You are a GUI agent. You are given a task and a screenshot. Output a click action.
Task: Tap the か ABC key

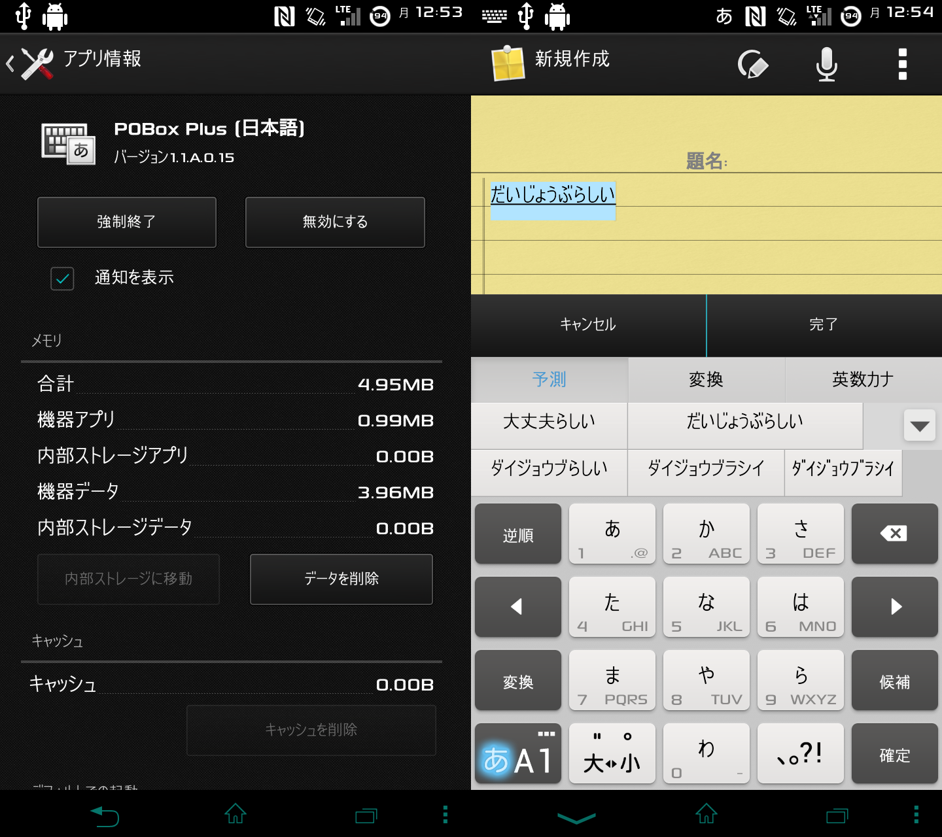(706, 534)
